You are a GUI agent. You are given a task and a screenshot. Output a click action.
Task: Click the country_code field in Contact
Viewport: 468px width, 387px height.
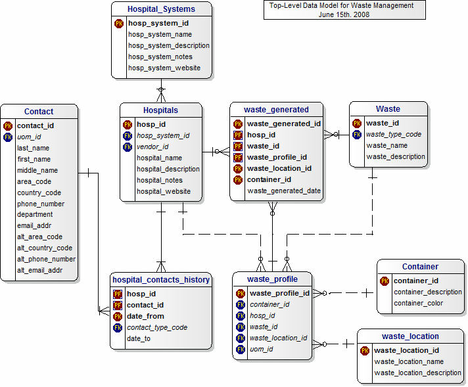click(x=39, y=193)
